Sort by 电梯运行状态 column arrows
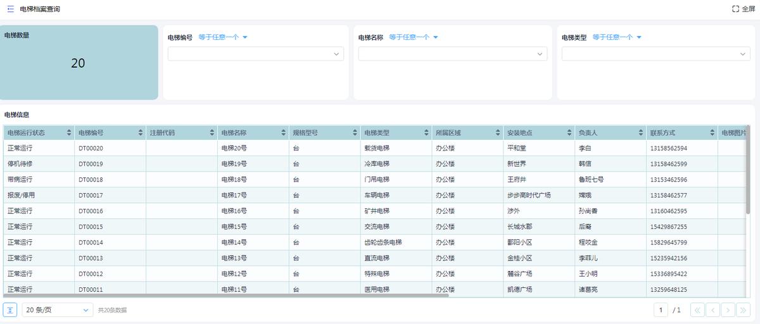The width and height of the screenshot is (760, 324). click(68, 133)
